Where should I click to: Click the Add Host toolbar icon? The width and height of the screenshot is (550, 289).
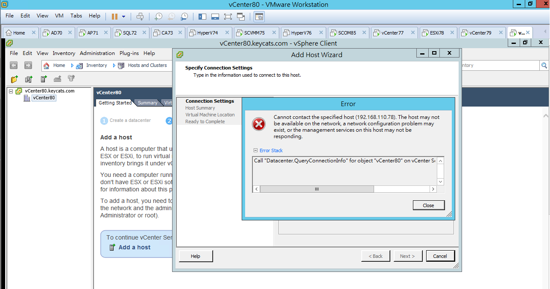(x=44, y=79)
